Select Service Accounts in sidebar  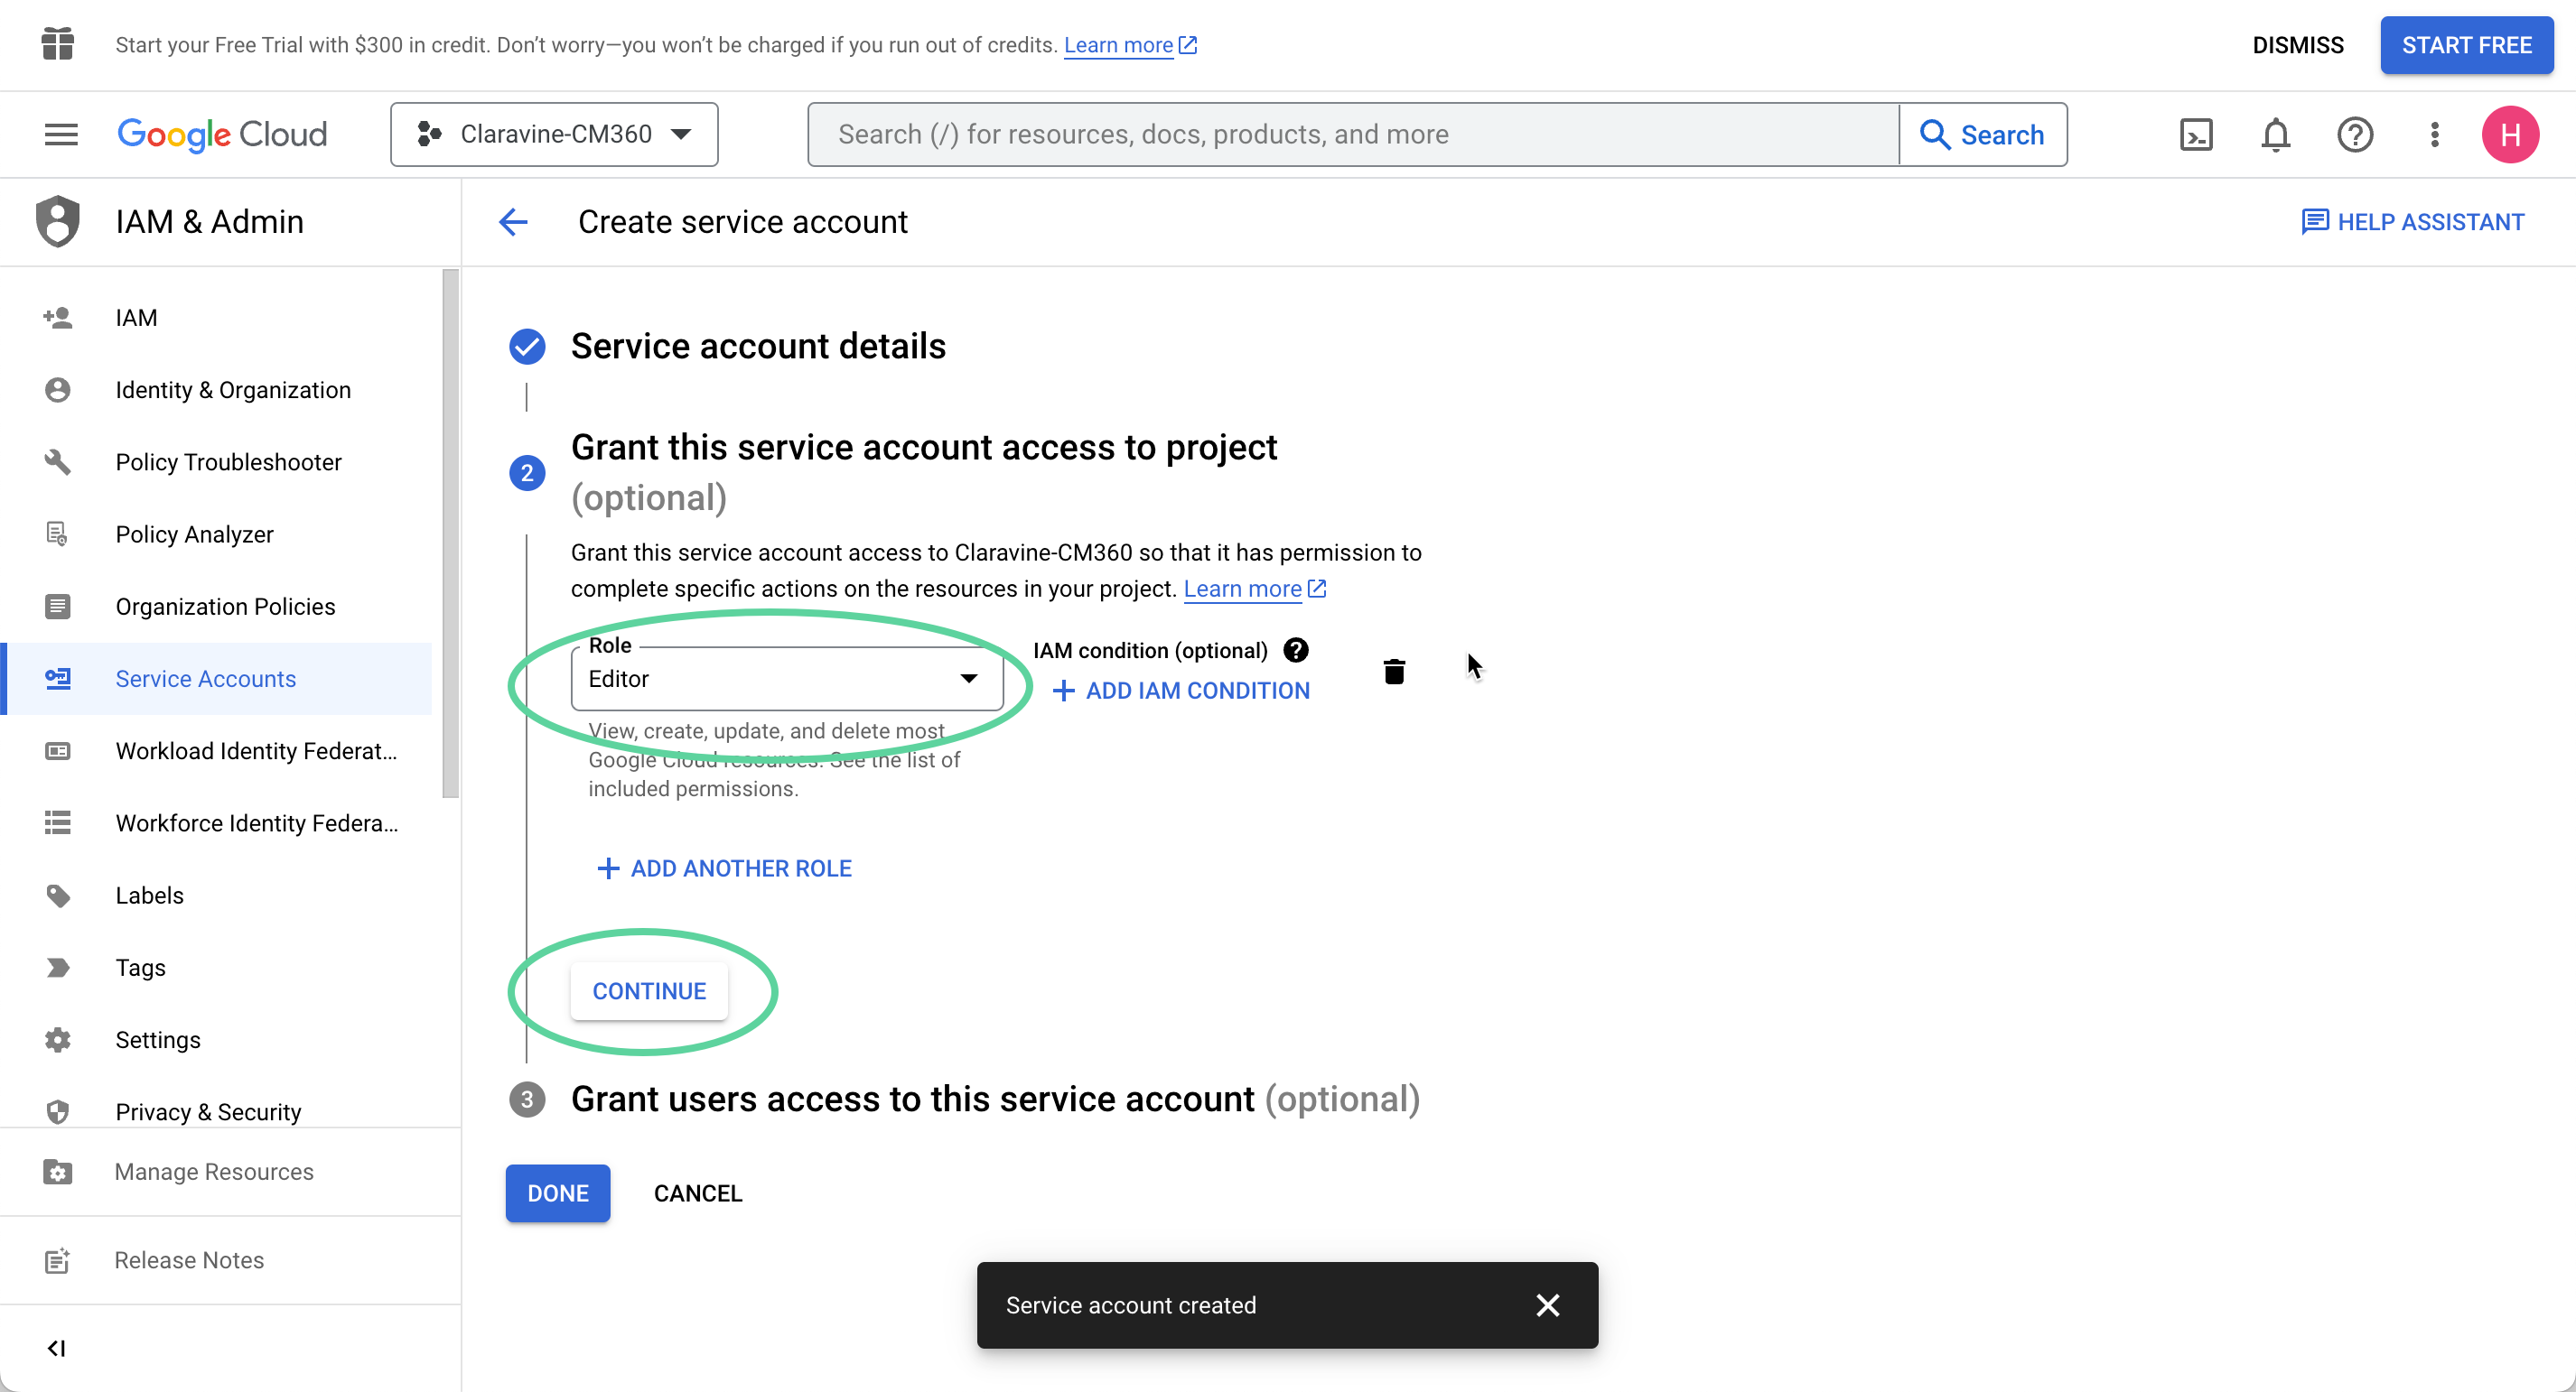coord(218,679)
